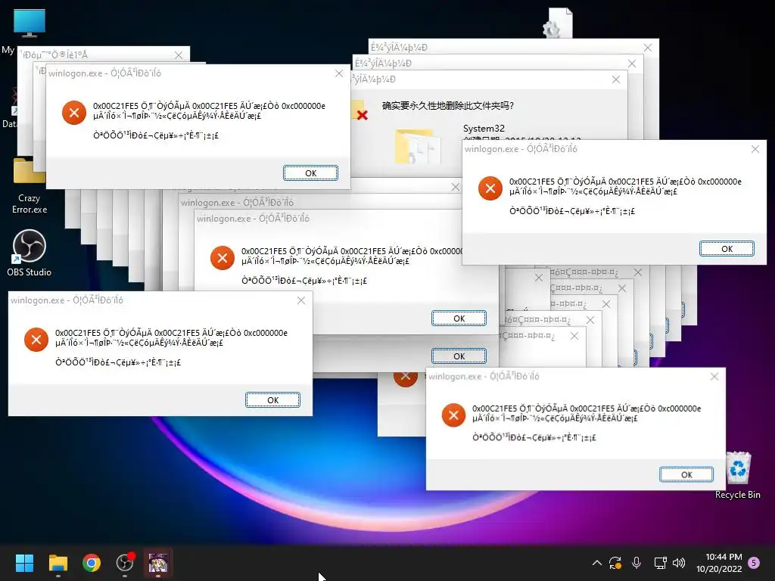
Task: Open the My PC monitor desktop icon
Action: (30, 23)
